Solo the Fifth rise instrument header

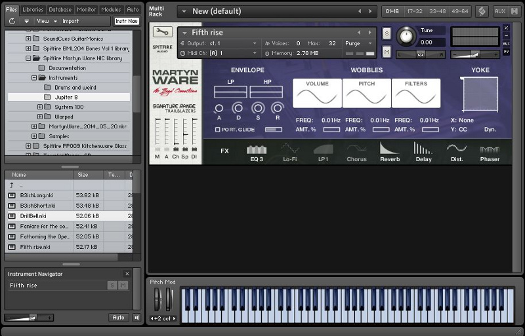pyautogui.click(x=387, y=33)
